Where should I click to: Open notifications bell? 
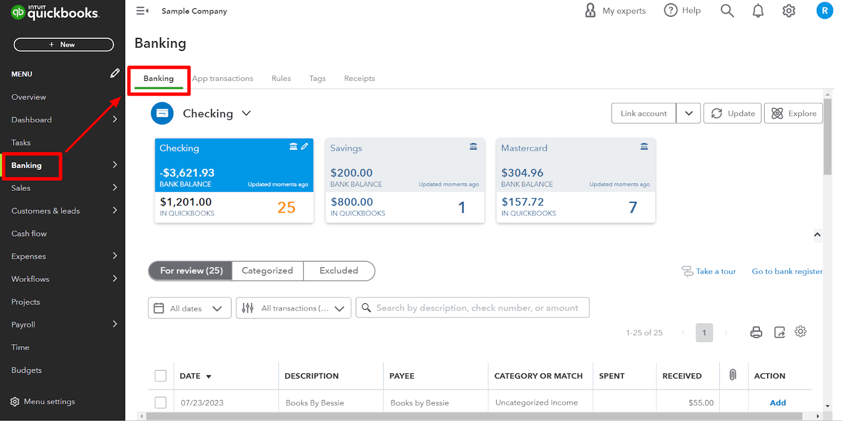758,11
